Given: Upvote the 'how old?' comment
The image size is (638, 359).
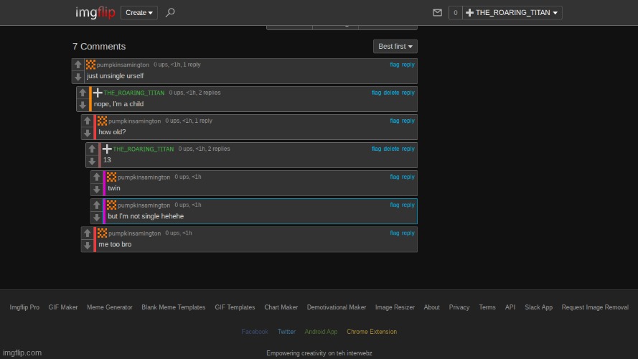Looking at the screenshot, I should click(x=88, y=121).
